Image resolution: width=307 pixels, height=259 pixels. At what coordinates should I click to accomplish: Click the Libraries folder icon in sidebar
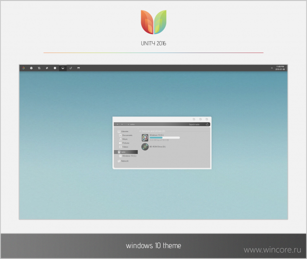(x=119, y=132)
